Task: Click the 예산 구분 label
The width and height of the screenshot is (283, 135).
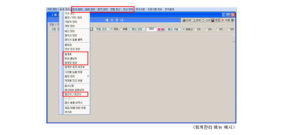Action: coord(173,29)
